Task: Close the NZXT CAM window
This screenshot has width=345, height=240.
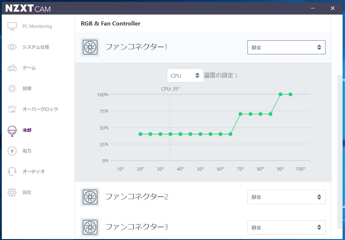Action: coord(333,8)
